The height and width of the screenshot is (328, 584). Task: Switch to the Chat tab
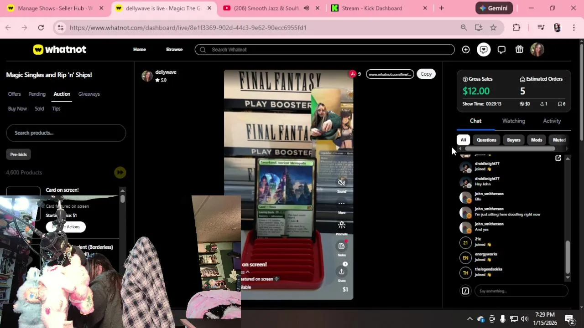coord(475,121)
